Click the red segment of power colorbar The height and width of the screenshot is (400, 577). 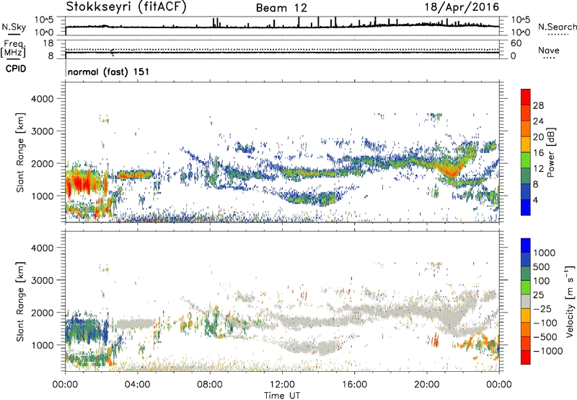[x=526, y=97]
